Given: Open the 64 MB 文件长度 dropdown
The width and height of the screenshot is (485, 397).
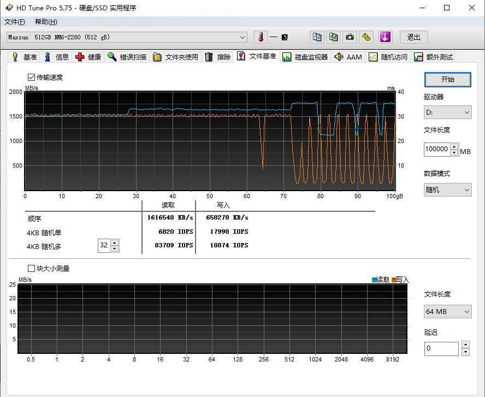Looking at the screenshot, I should (x=447, y=312).
